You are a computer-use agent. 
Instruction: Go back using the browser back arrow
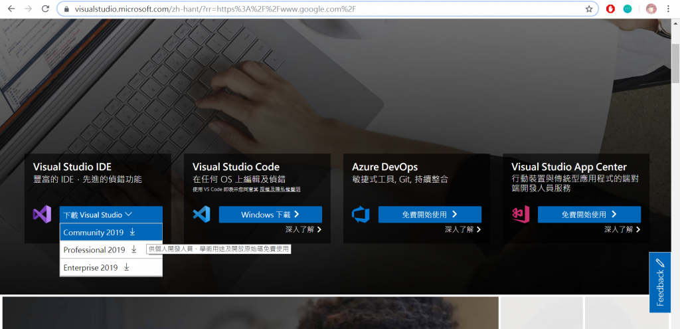(11, 9)
